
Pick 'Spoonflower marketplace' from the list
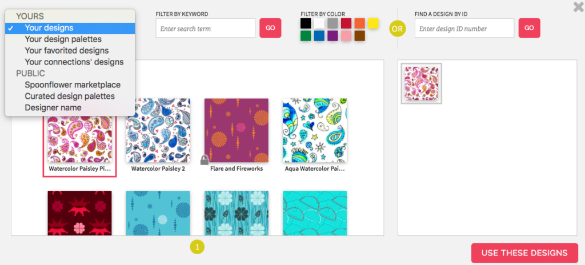click(70, 85)
